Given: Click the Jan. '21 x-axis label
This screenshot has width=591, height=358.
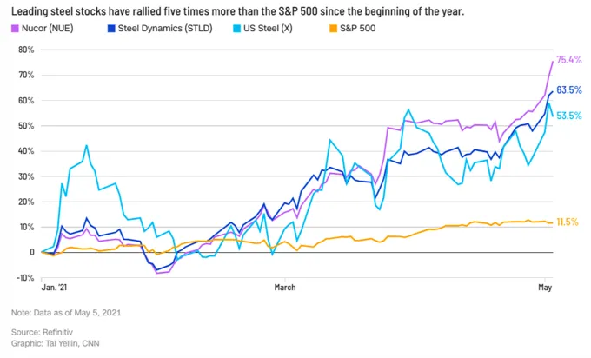Looking at the screenshot, I should click(54, 287).
